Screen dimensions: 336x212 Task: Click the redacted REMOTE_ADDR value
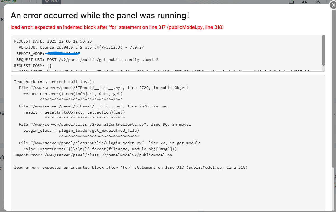63,54
